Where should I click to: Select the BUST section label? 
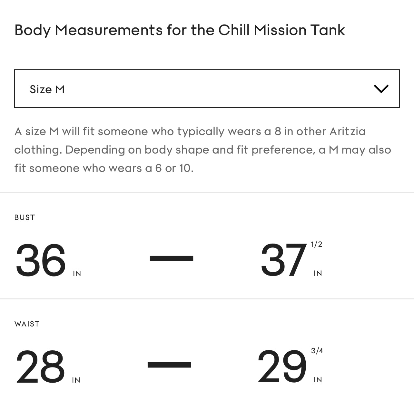click(24, 217)
